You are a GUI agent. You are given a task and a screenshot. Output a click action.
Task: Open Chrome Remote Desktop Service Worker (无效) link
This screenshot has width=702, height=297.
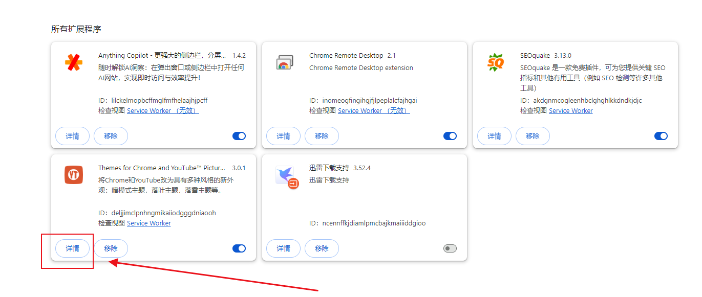(374, 111)
